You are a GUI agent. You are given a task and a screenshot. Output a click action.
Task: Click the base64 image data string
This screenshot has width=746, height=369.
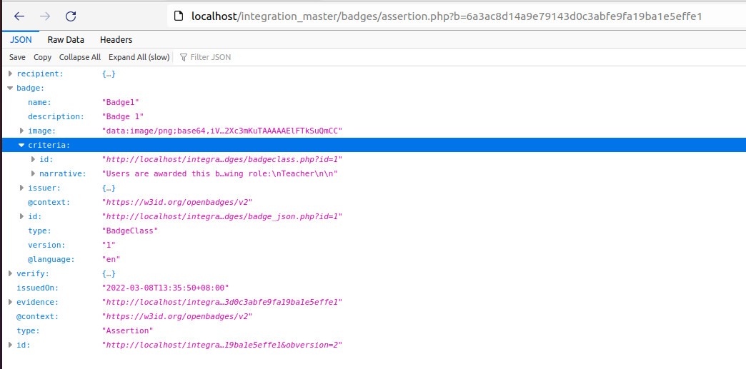pos(222,131)
